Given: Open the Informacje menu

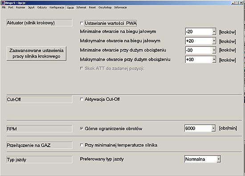Looking at the screenshot, I should [x=120, y=8].
